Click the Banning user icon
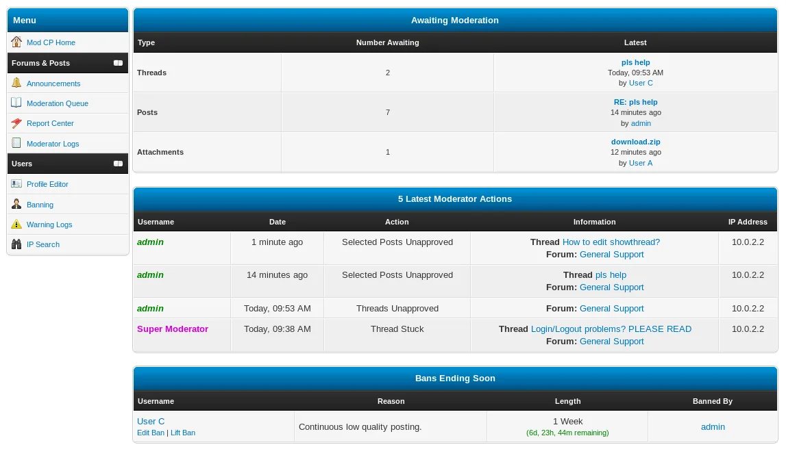This screenshot has width=786, height=449. pyautogui.click(x=16, y=204)
